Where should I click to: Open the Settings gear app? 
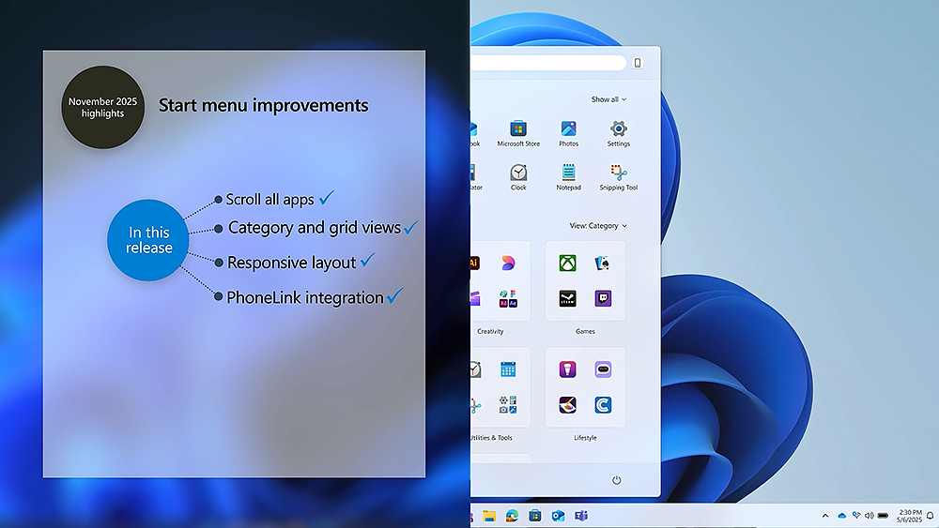pos(618,129)
